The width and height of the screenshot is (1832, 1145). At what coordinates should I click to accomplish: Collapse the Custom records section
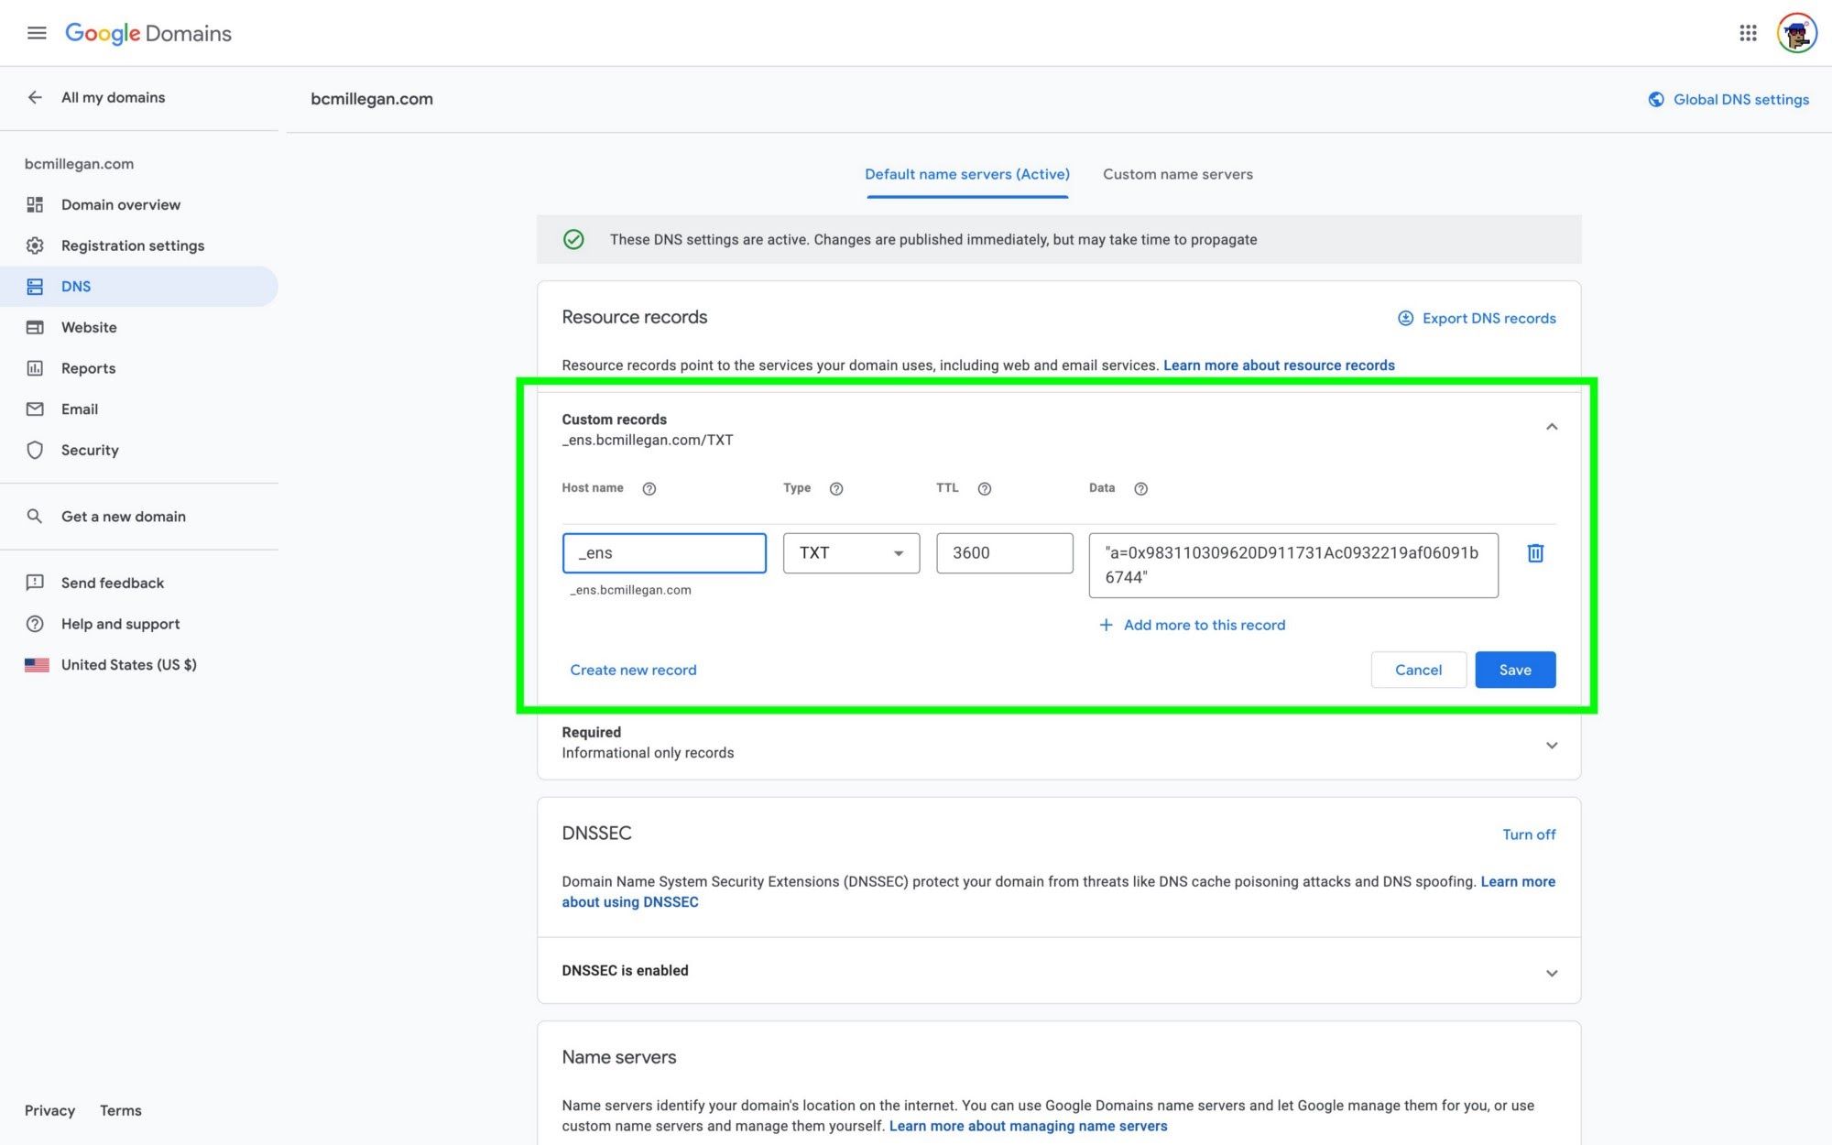coord(1551,427)
